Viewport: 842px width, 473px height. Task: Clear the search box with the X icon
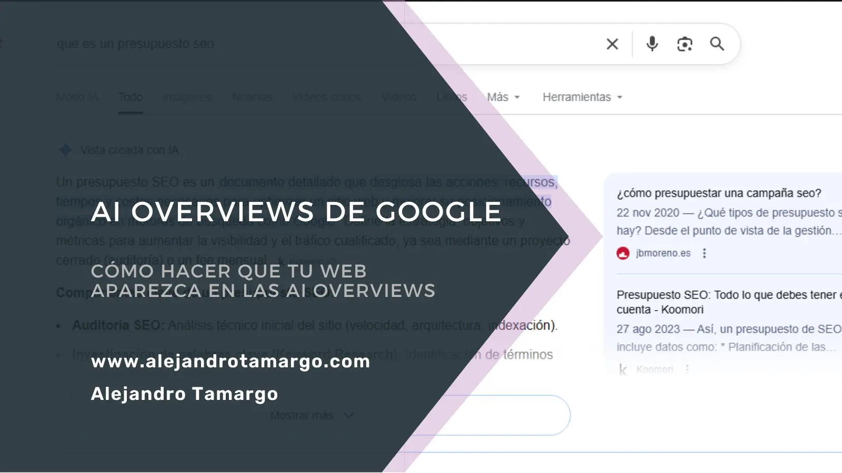612,44
